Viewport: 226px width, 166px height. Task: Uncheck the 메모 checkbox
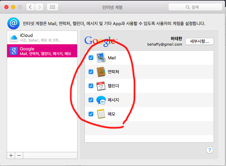[91, 114]
